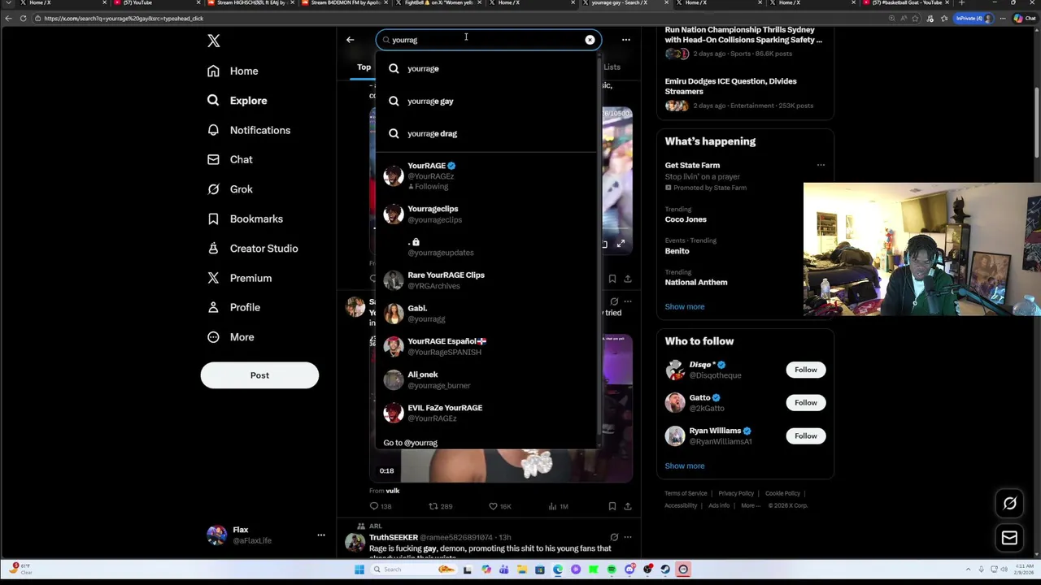Open Notifications in sidebar

tap(248, 130)
